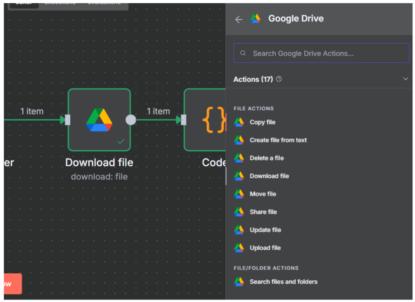This screenshot has height=302, width=415.
Task: Expand details via the Actions info tooltip icon
Action: 278,78
